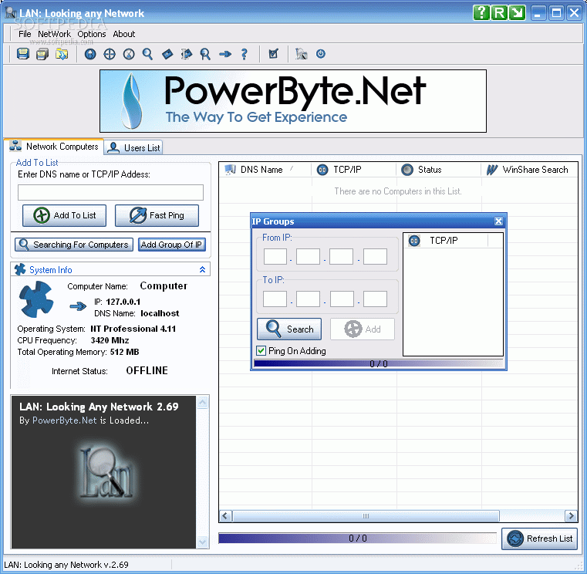The height and width of the screenshot is (574, 587).
Task: Click the log panel scroll down arrow
Action: [203, 542]
